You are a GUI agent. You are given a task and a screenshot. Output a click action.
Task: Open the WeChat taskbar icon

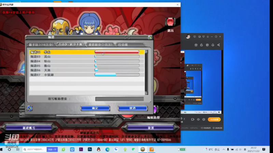tap(133, 149)
